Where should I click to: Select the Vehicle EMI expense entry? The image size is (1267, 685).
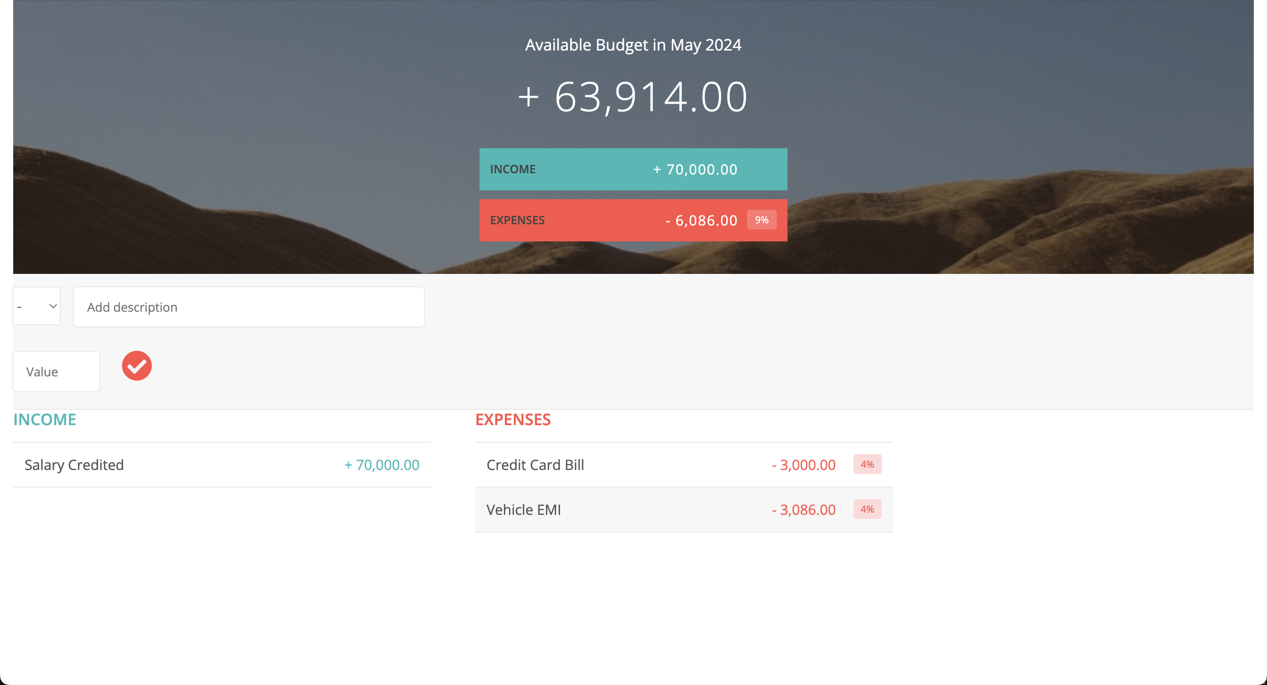tap(684, 510)
